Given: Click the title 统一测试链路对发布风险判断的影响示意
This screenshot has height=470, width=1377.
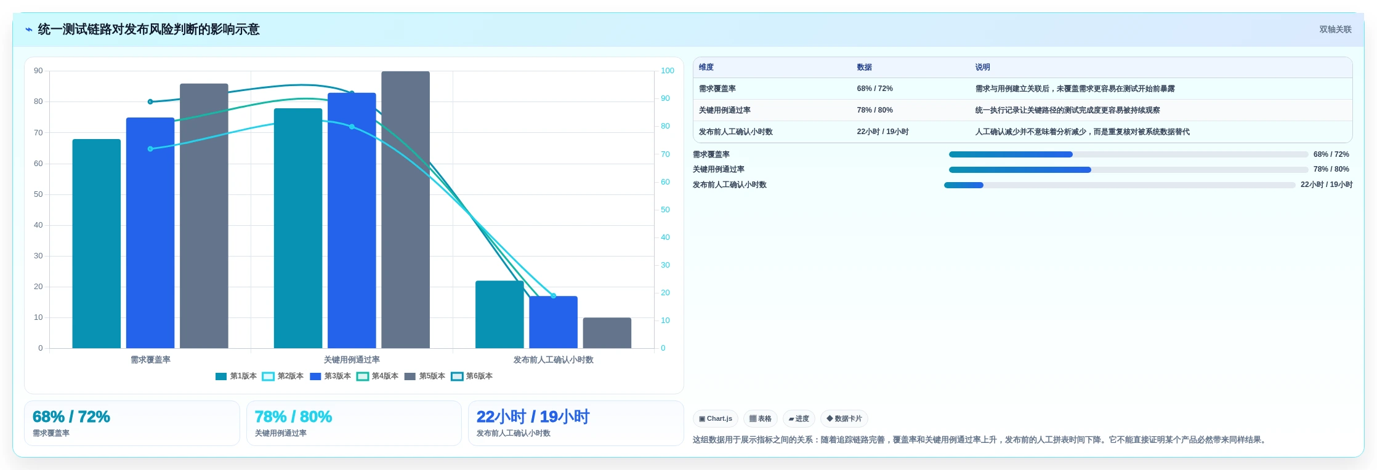Looking at the screenshot, I should click(148, 30).
